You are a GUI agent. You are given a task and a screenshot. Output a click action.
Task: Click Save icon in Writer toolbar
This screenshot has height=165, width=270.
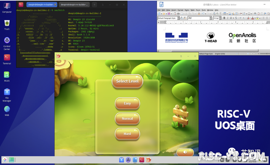tap(169, 14)
